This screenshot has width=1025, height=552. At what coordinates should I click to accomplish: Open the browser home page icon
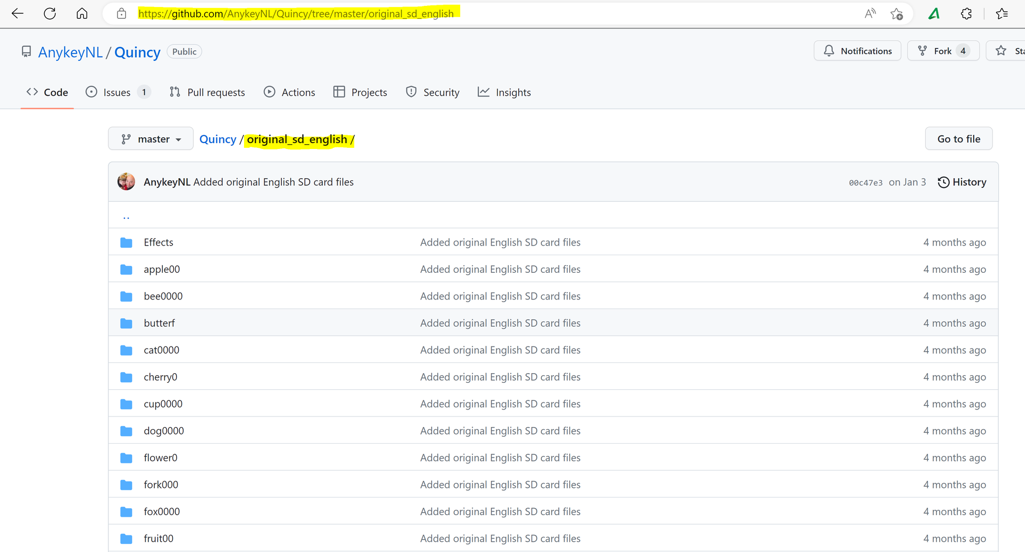(82, 14)
